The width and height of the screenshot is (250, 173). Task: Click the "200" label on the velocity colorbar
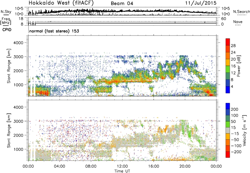[235, 109]
